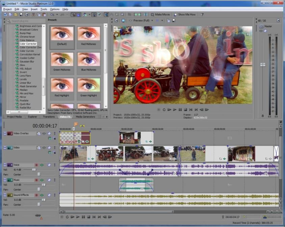Collapse the Video track using its minimize icon

[5, 148]
